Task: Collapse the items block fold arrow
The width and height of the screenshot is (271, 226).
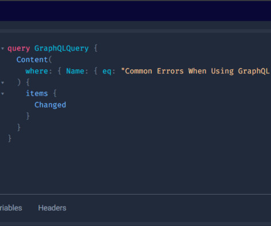Action: [x=2, y=94]
